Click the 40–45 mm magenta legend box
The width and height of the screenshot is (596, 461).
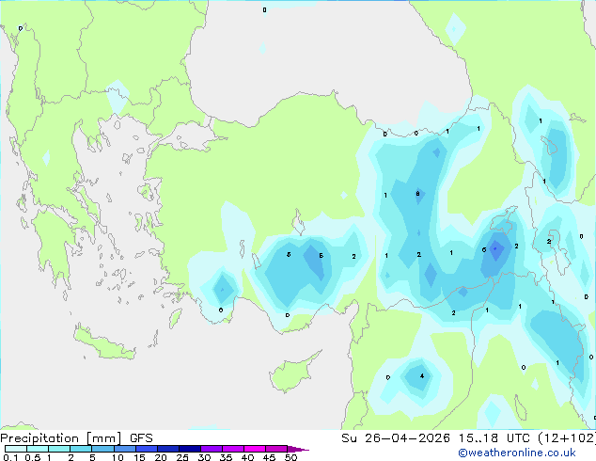pyautogui.click(x=255, y=449)
